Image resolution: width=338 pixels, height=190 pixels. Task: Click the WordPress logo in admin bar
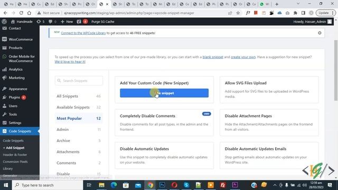click(x=4, y=22)
